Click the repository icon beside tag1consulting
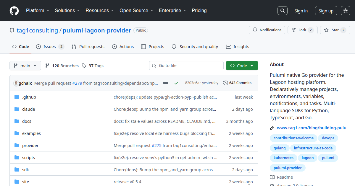This screenshot has height=186, width=355. coord(12,30)
